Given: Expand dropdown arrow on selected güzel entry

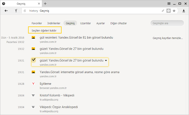Looking at the screenshot, I should coord(106,60).
